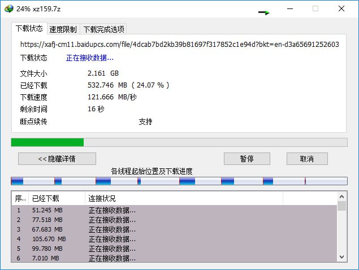The image size is (359, 270).
Task: Click the 连接状况 column header
Action: tap(184, 198)
